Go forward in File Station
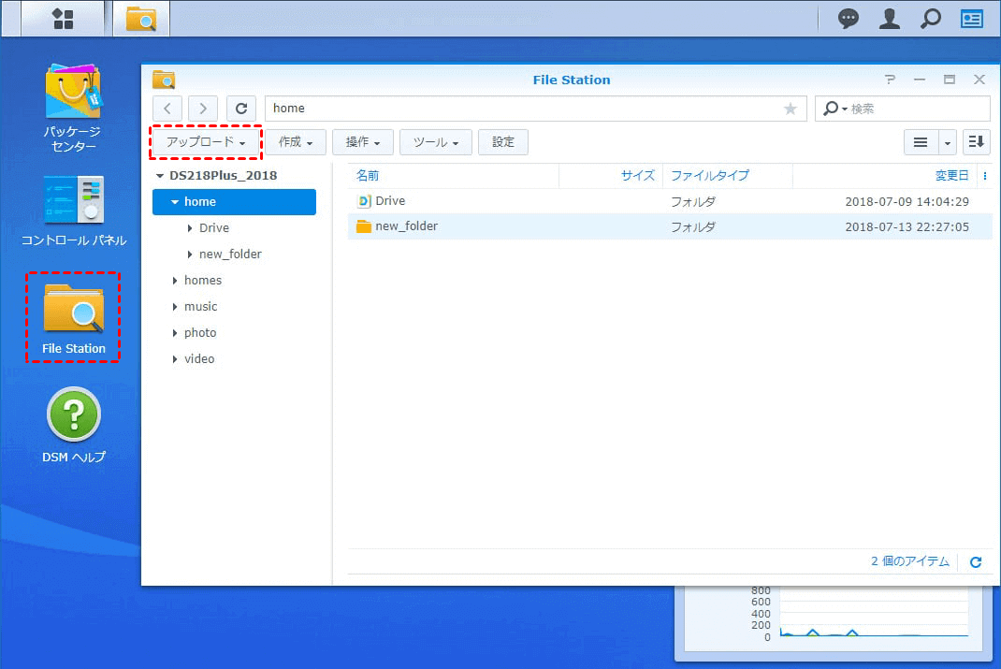Viewport: 1001px width, 669px height. click(203, 109)
